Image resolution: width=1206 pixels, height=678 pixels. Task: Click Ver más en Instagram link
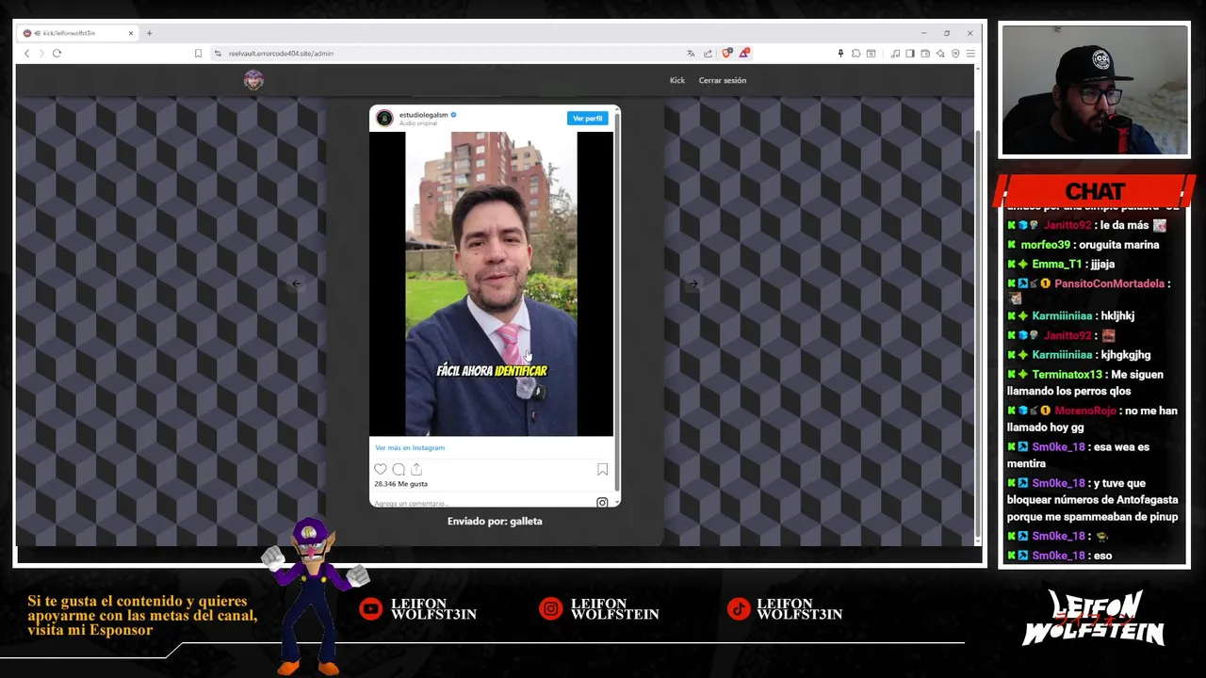[410, 447]
